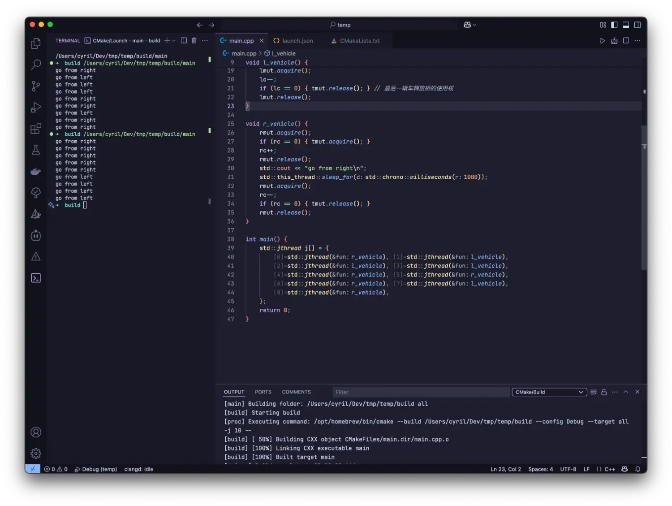672x506 pixels.
Task: Click the C++ language mode indicator
Action: pos(609,469)
